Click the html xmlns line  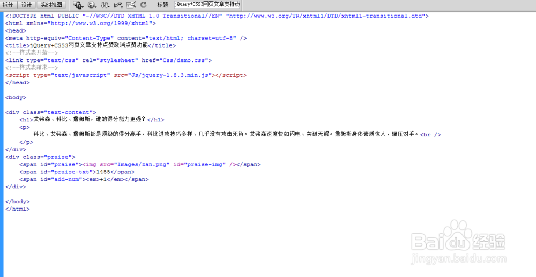point(81,23)
